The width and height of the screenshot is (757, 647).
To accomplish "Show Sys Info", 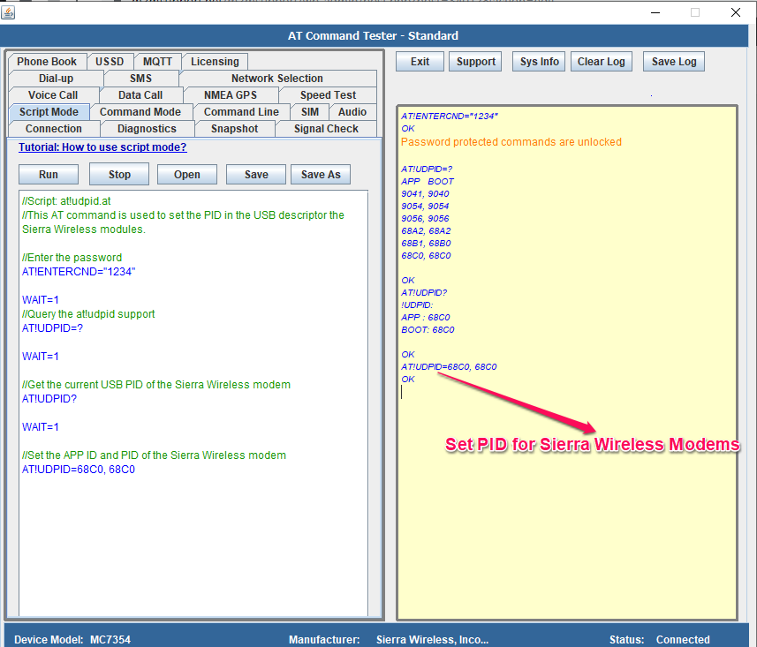I will (540, 61).
